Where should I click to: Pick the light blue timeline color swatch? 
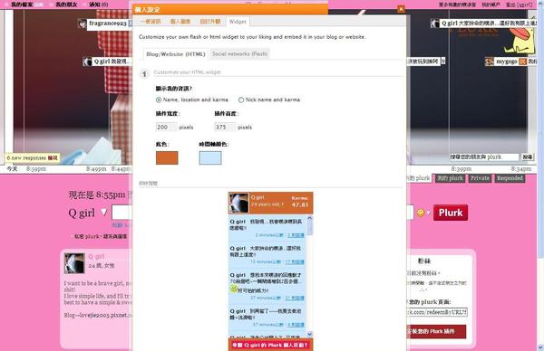click(x=210, y=157)
